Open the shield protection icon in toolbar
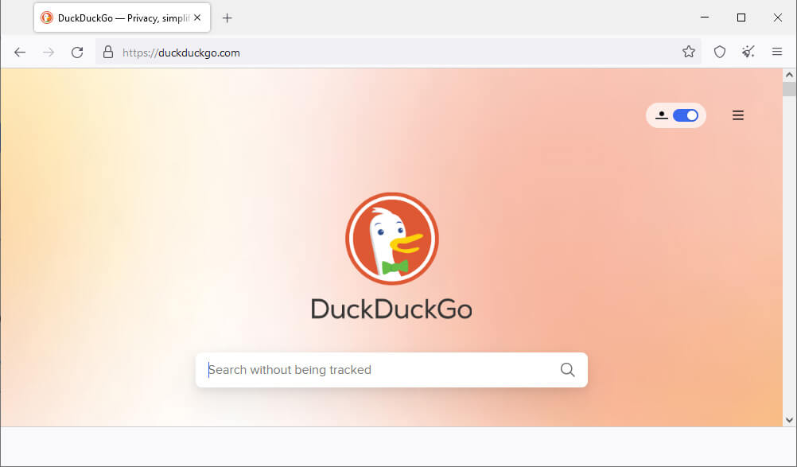Screen dimensions: 797x467 [x=720, y=52]
